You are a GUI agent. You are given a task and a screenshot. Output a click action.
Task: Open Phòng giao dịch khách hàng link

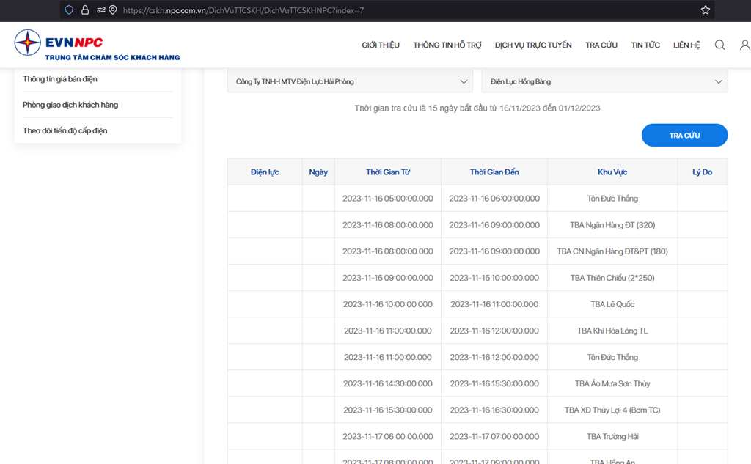70,105
